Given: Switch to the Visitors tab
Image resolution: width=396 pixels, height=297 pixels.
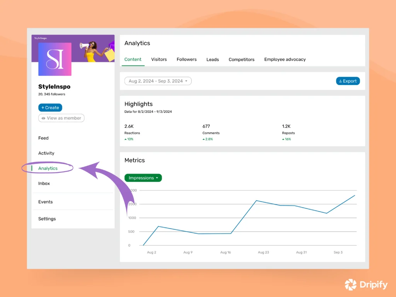Looking at the screenshot, I should click(x=159, y=59).
